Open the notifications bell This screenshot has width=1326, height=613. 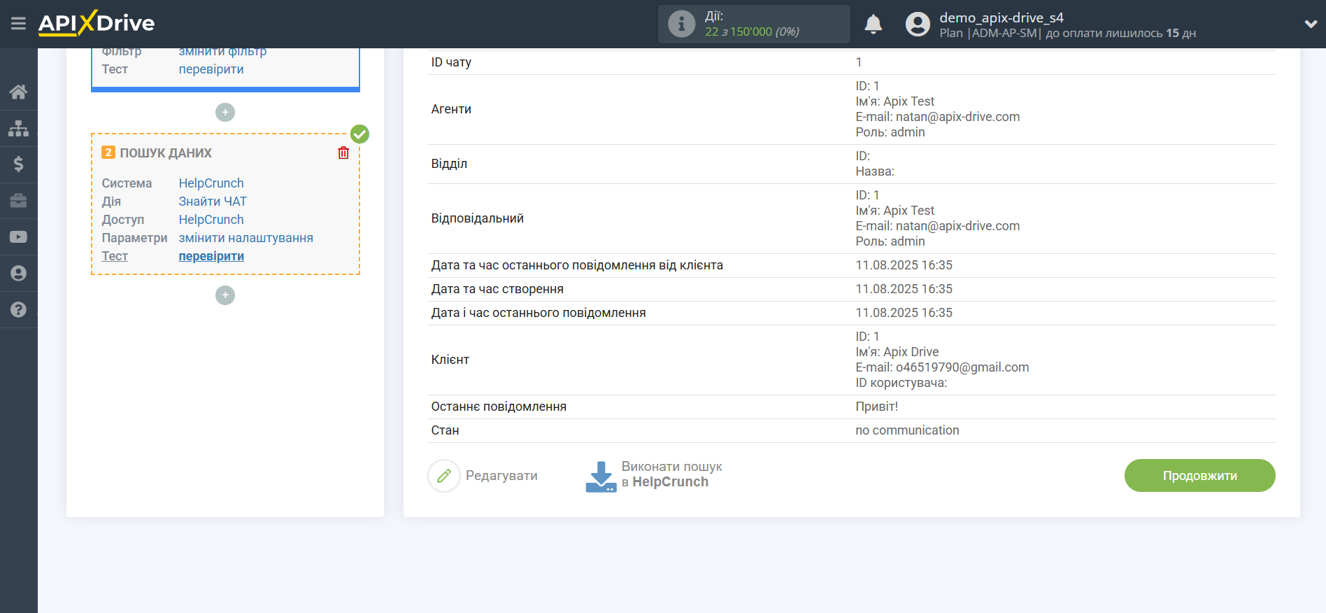coord(874,24)
